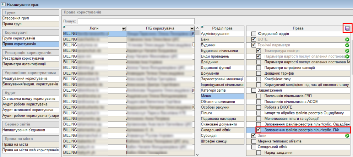Open Блокування/видал. користувачів section
Viewport: 353px width, 157px height.
[x=30, y=84]
